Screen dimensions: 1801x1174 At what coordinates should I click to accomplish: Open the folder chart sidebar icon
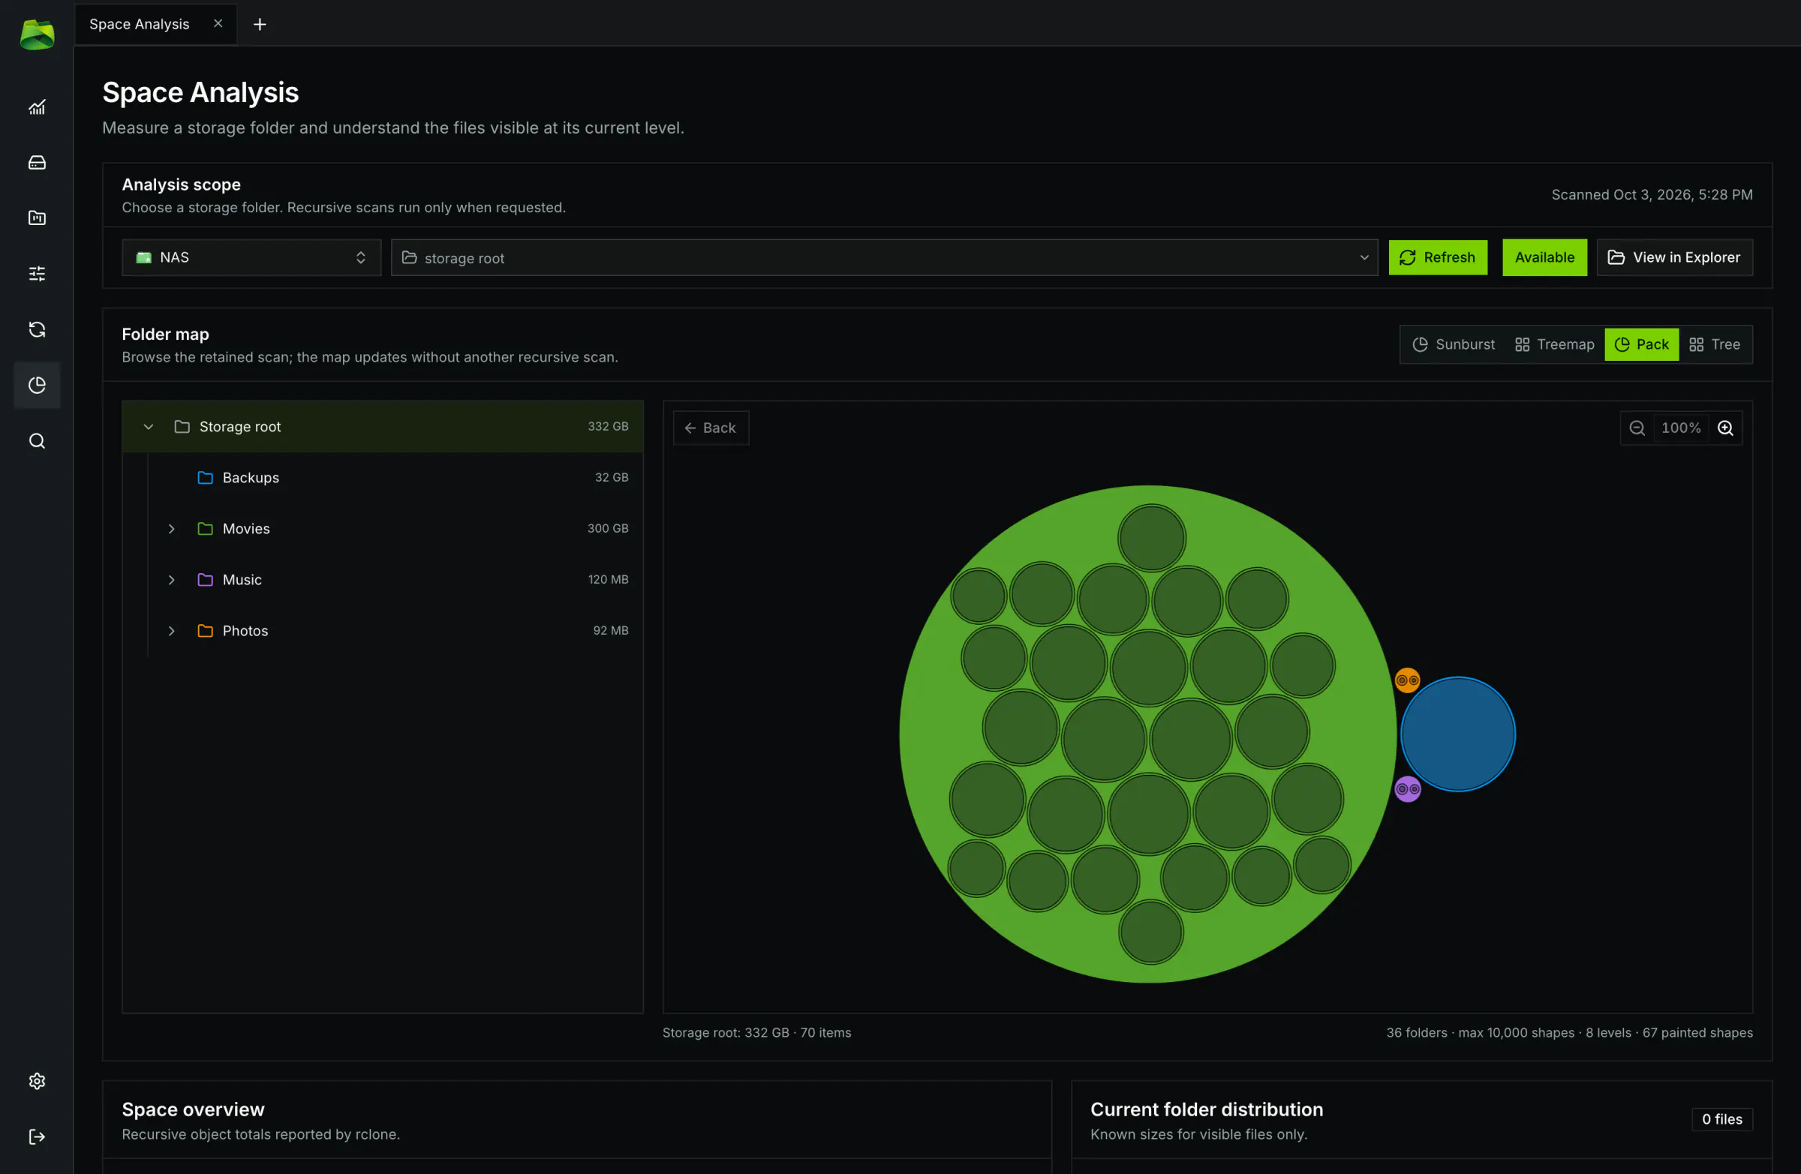(36, 218)
